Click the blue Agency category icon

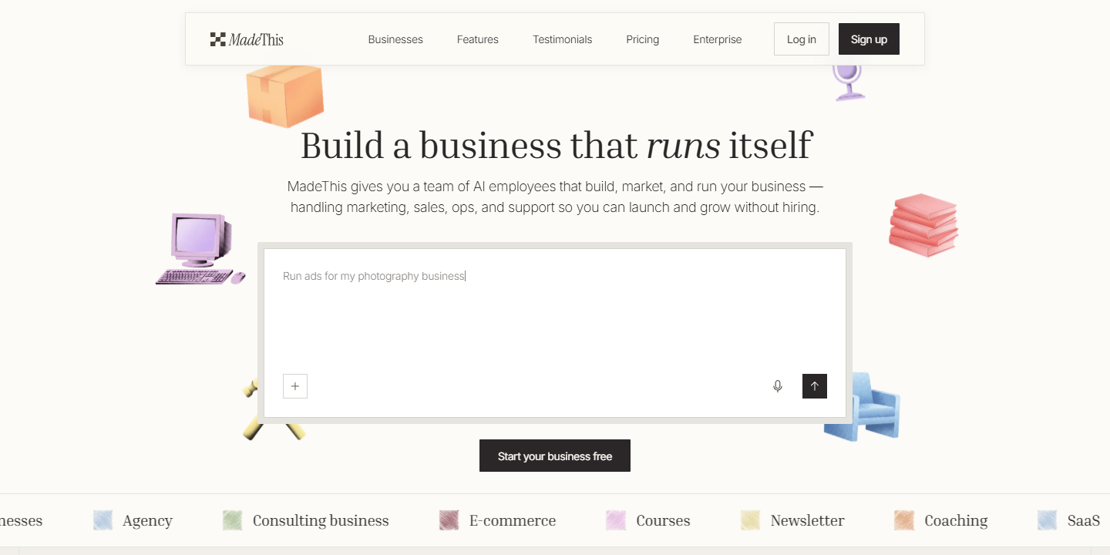pyautogui.click(x=103, y=520)
